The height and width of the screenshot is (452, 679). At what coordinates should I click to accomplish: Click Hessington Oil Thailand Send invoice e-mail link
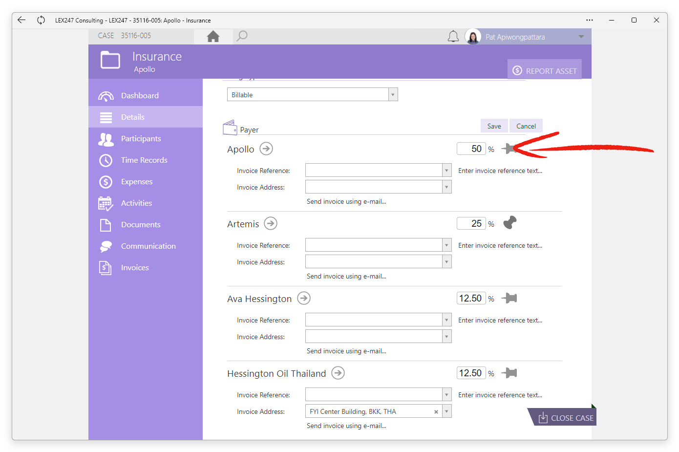tap(346, 426)
